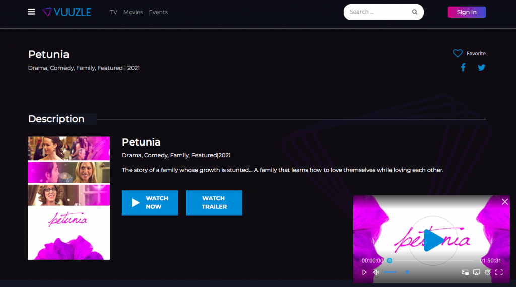
Task: Add Petunia to favorites with heart icon
Action: click(x=458, y=53)
